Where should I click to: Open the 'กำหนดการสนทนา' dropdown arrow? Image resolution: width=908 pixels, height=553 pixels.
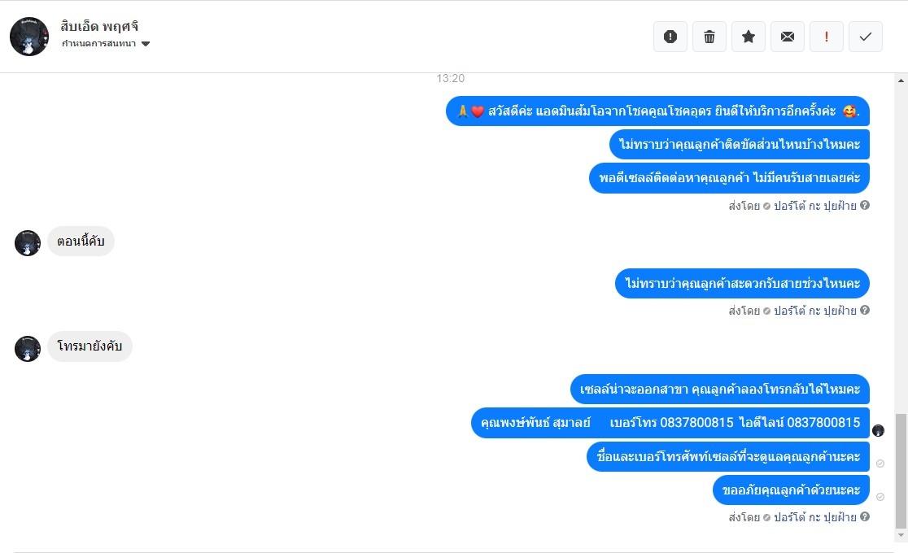(x=146, y=43)
